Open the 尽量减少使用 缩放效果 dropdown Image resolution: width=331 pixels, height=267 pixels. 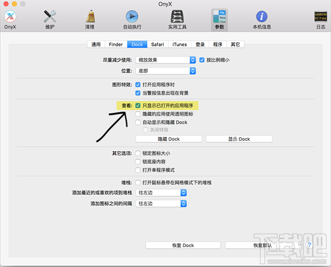click(x=165, y=60)
